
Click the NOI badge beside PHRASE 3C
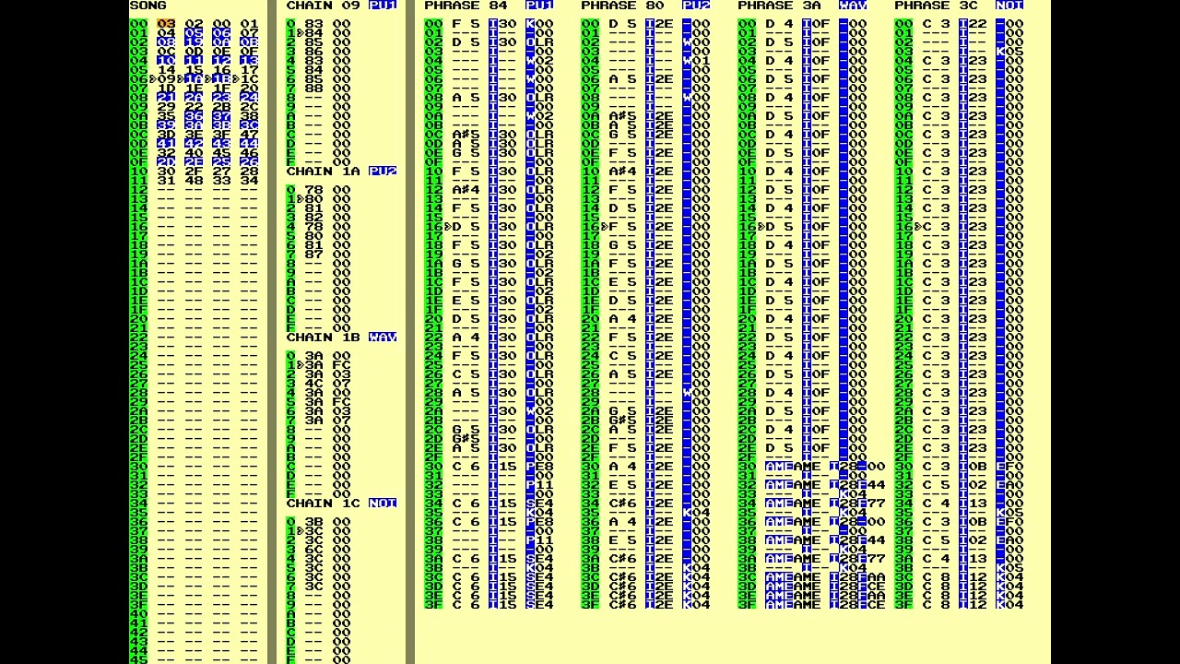[x=1009, y=6]
